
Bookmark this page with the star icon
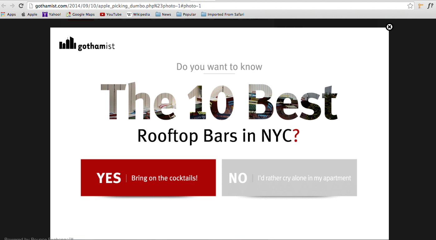coord(410,6)
